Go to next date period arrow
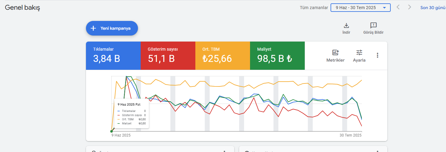 tap(410, 7)
